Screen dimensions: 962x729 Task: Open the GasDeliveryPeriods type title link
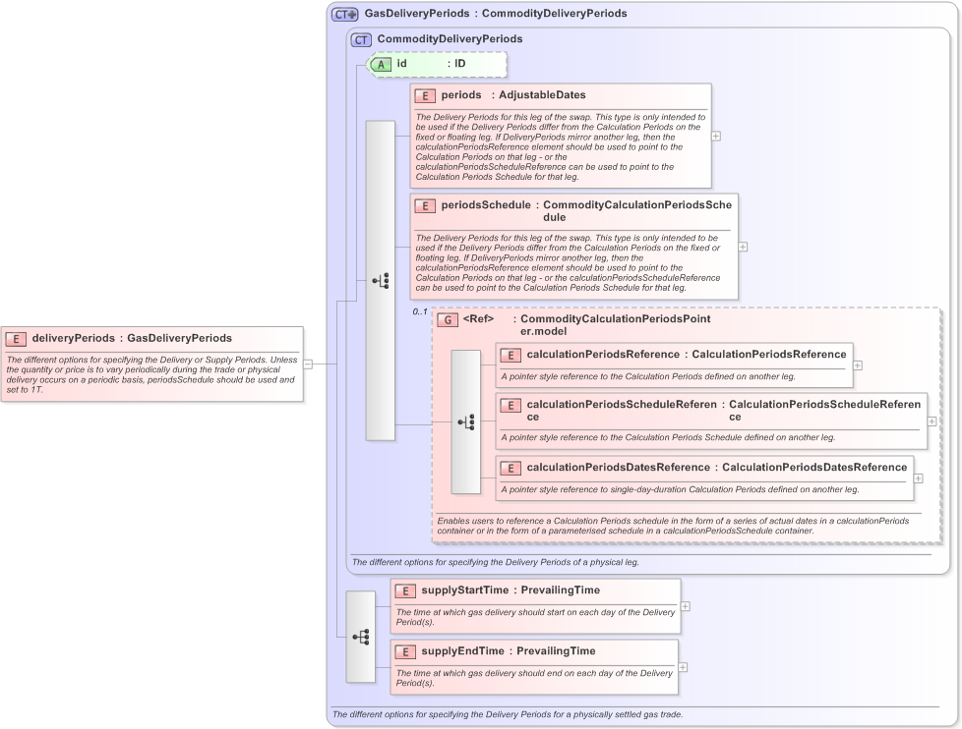click(x=417, y=14)
